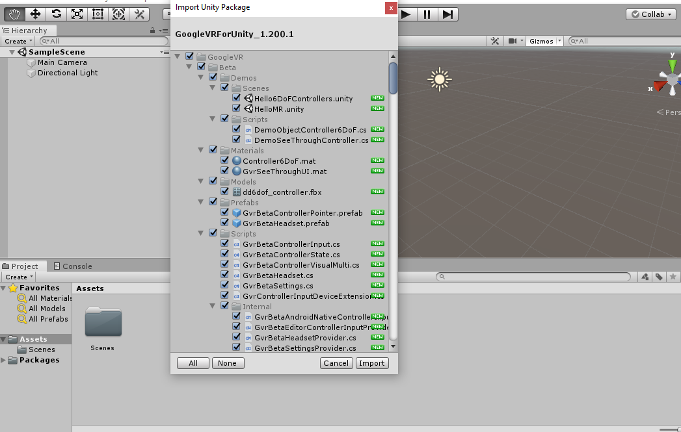Expand the Packages folder
This screenshot has width=681, height=432.
pos(3,360)
